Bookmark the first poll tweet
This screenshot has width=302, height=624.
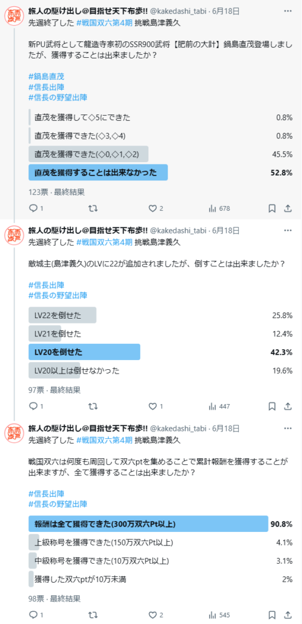coord(272,208)
